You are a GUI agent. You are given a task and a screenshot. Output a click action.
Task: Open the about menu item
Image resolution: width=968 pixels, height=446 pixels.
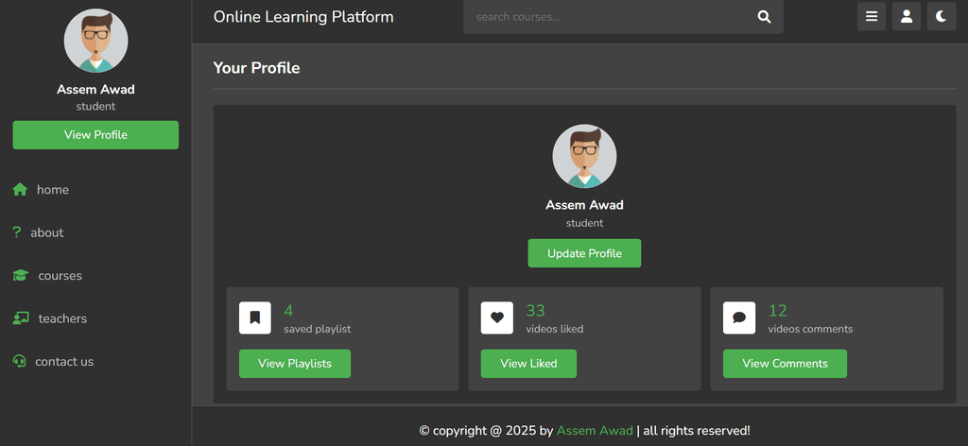(46, 232)
